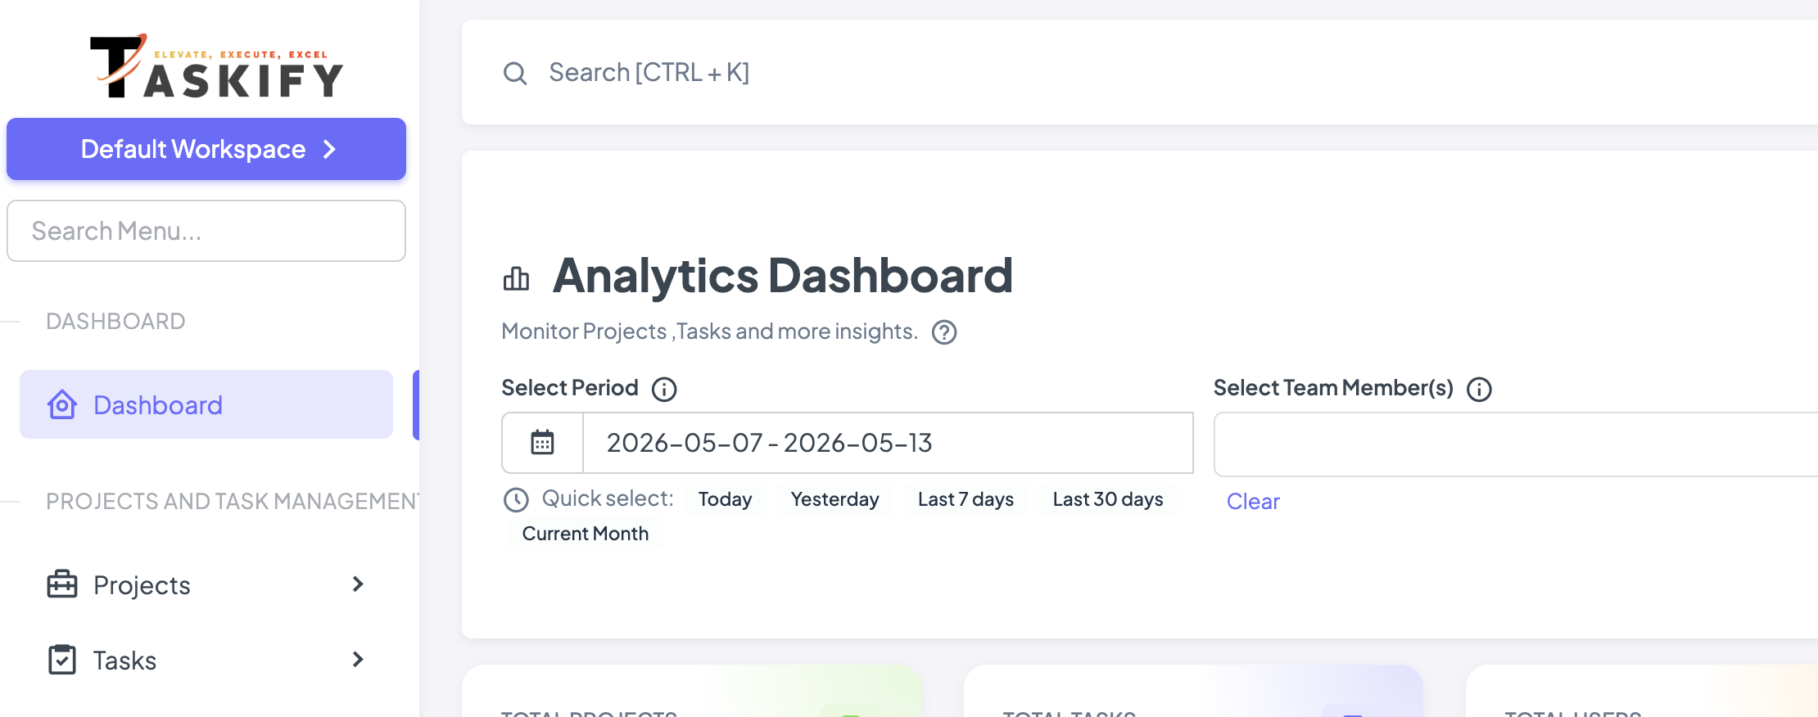Click the top search magnifier icon
The image size is (1818, 717).
515,73
